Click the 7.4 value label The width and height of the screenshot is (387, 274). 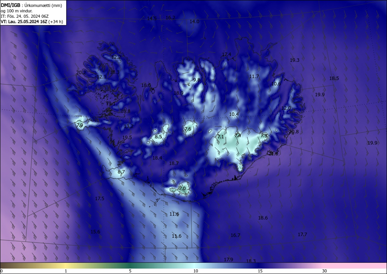238,136
